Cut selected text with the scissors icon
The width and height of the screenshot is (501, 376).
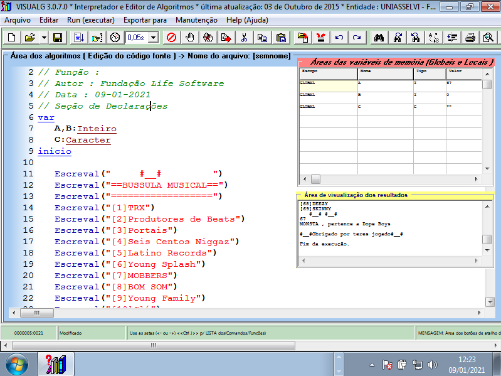coord(245,38)
